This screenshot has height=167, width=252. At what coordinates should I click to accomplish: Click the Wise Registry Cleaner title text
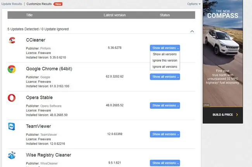tap(48, 155)
